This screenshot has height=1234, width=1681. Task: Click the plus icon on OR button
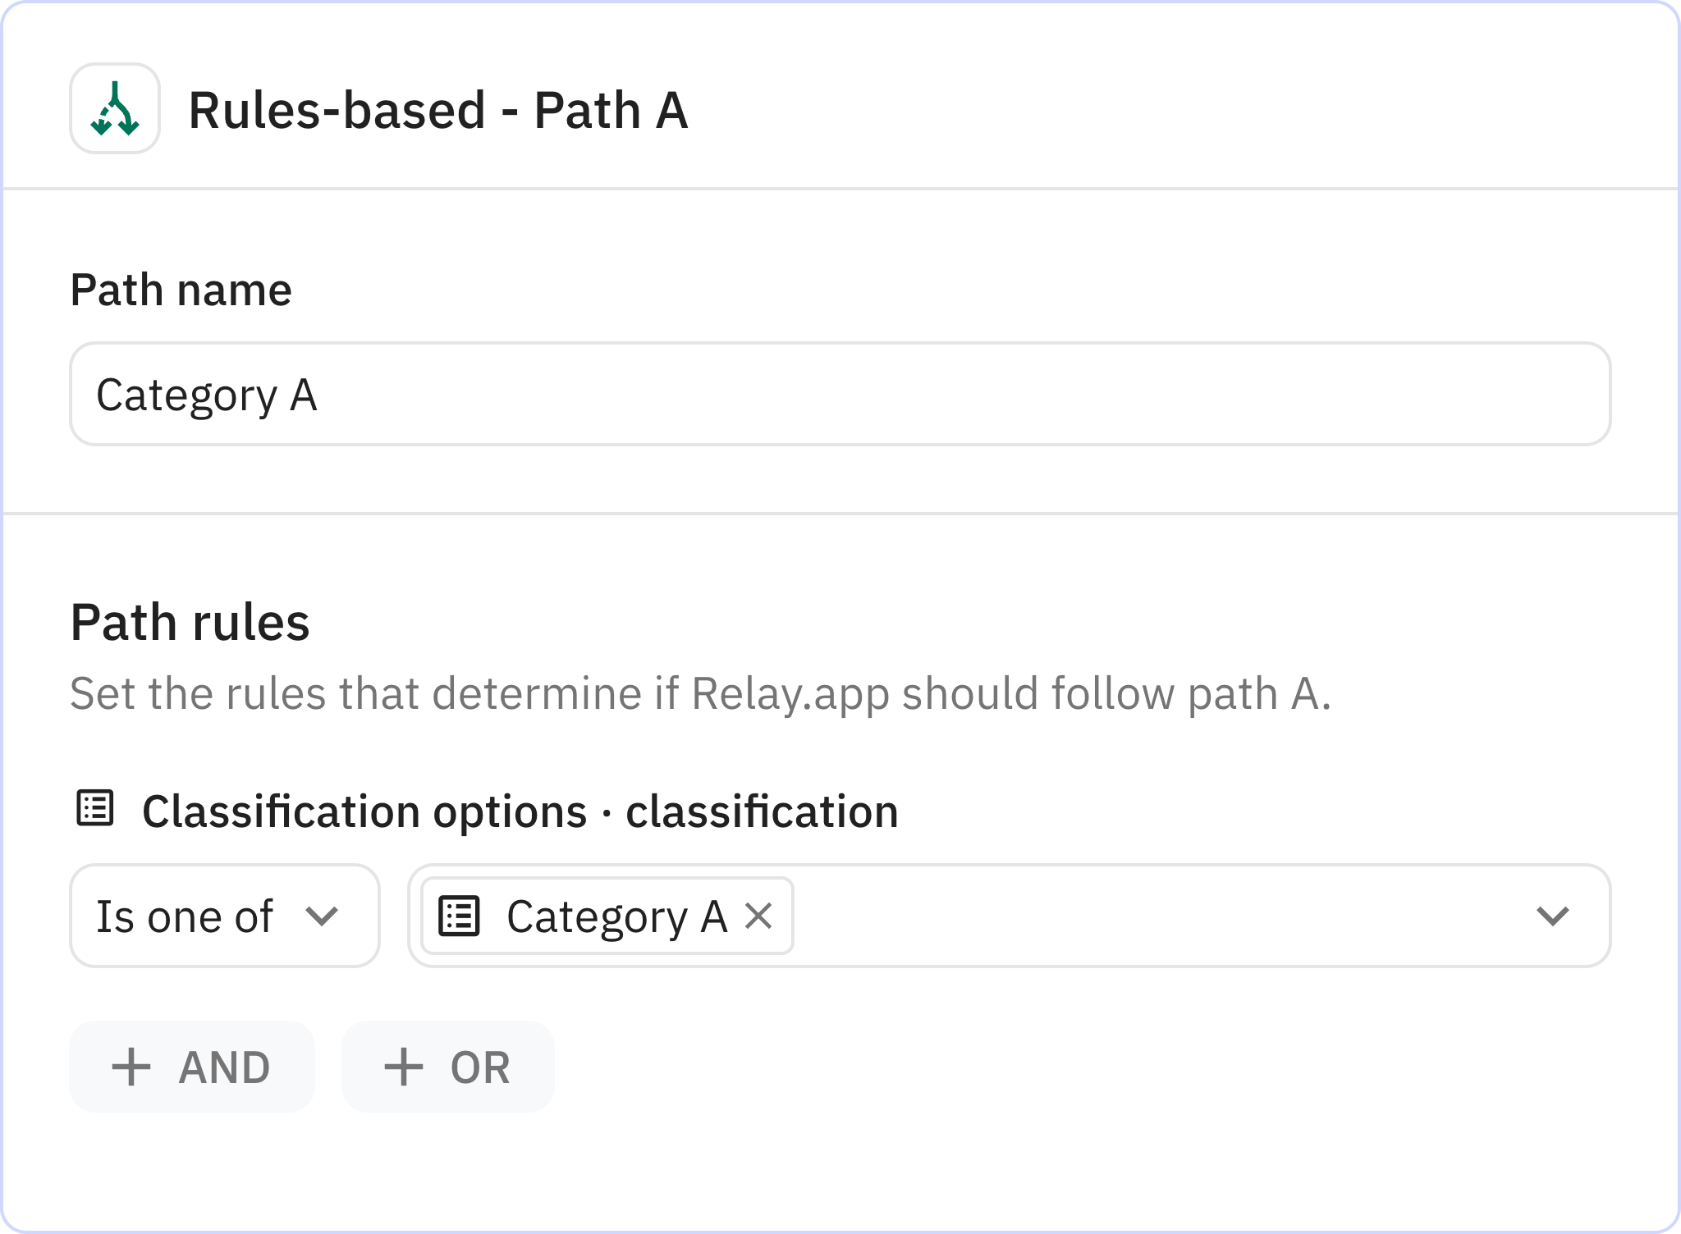coord(403,1067)
